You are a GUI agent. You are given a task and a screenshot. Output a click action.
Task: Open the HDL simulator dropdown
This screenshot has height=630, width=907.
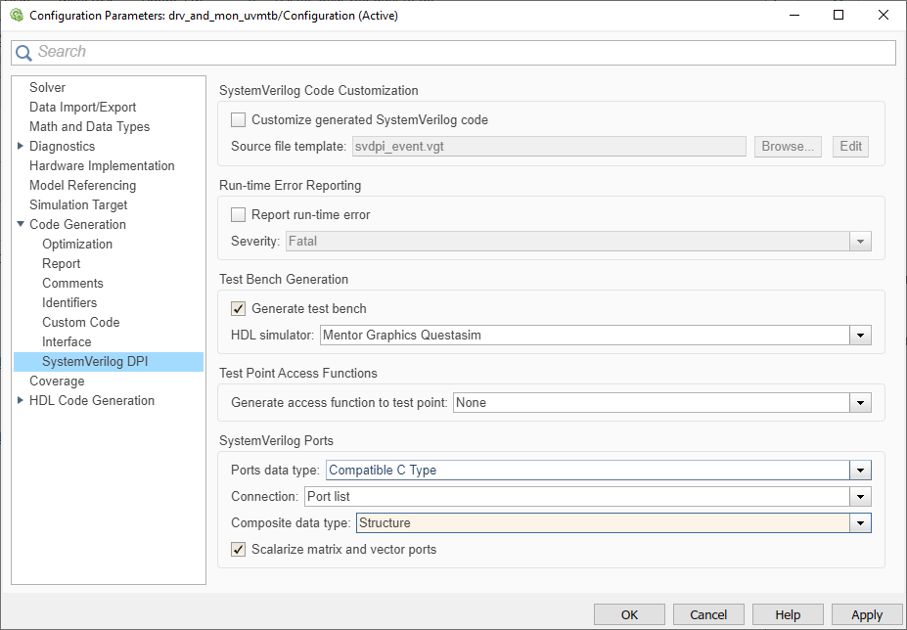coord(860,336)
